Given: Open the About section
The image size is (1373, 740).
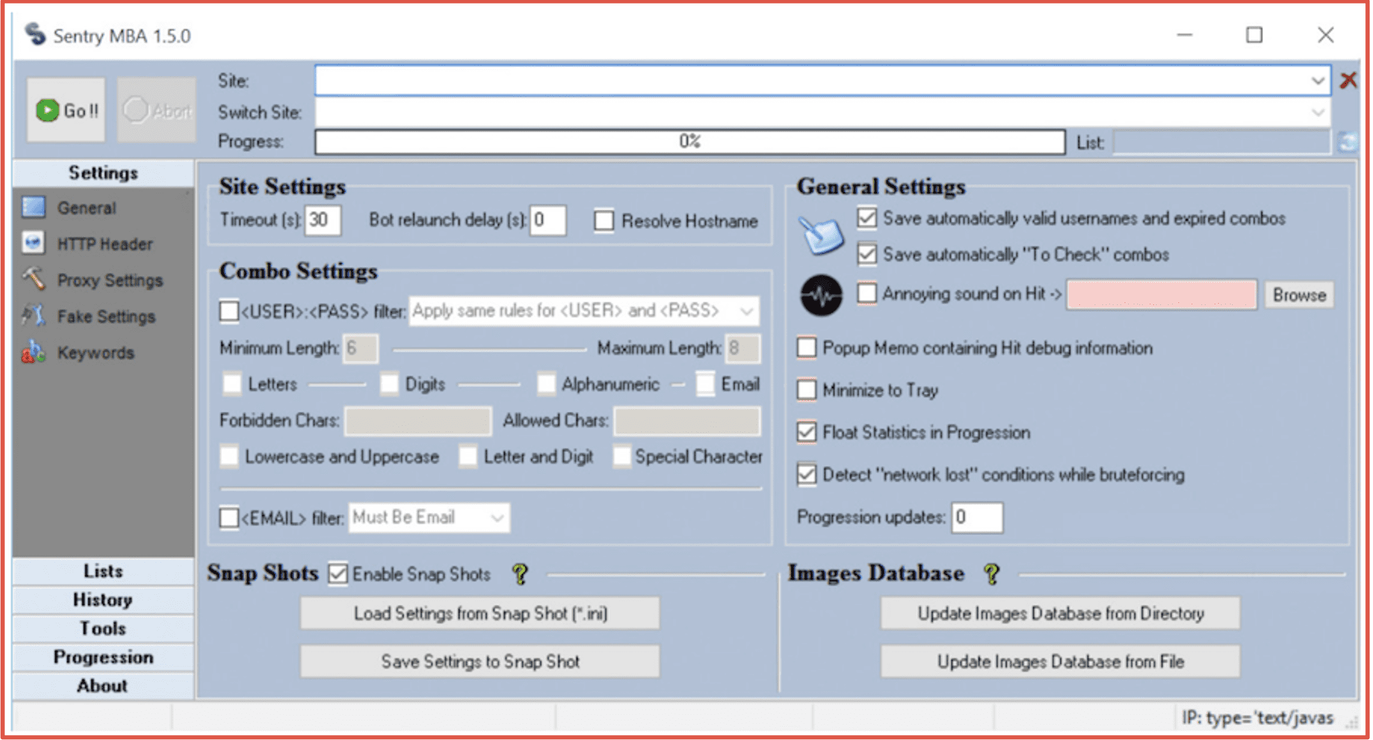Looking at the screenshot, I should 103,686.
